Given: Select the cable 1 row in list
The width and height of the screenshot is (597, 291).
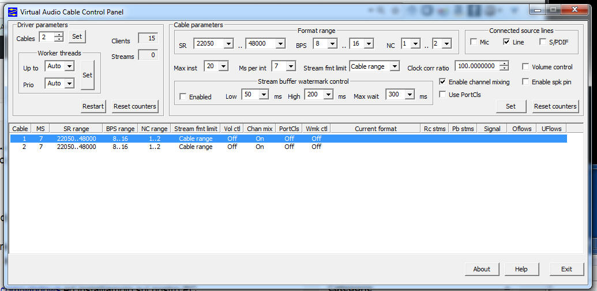Looking at the screenshot, I should (x=288, y=139).
